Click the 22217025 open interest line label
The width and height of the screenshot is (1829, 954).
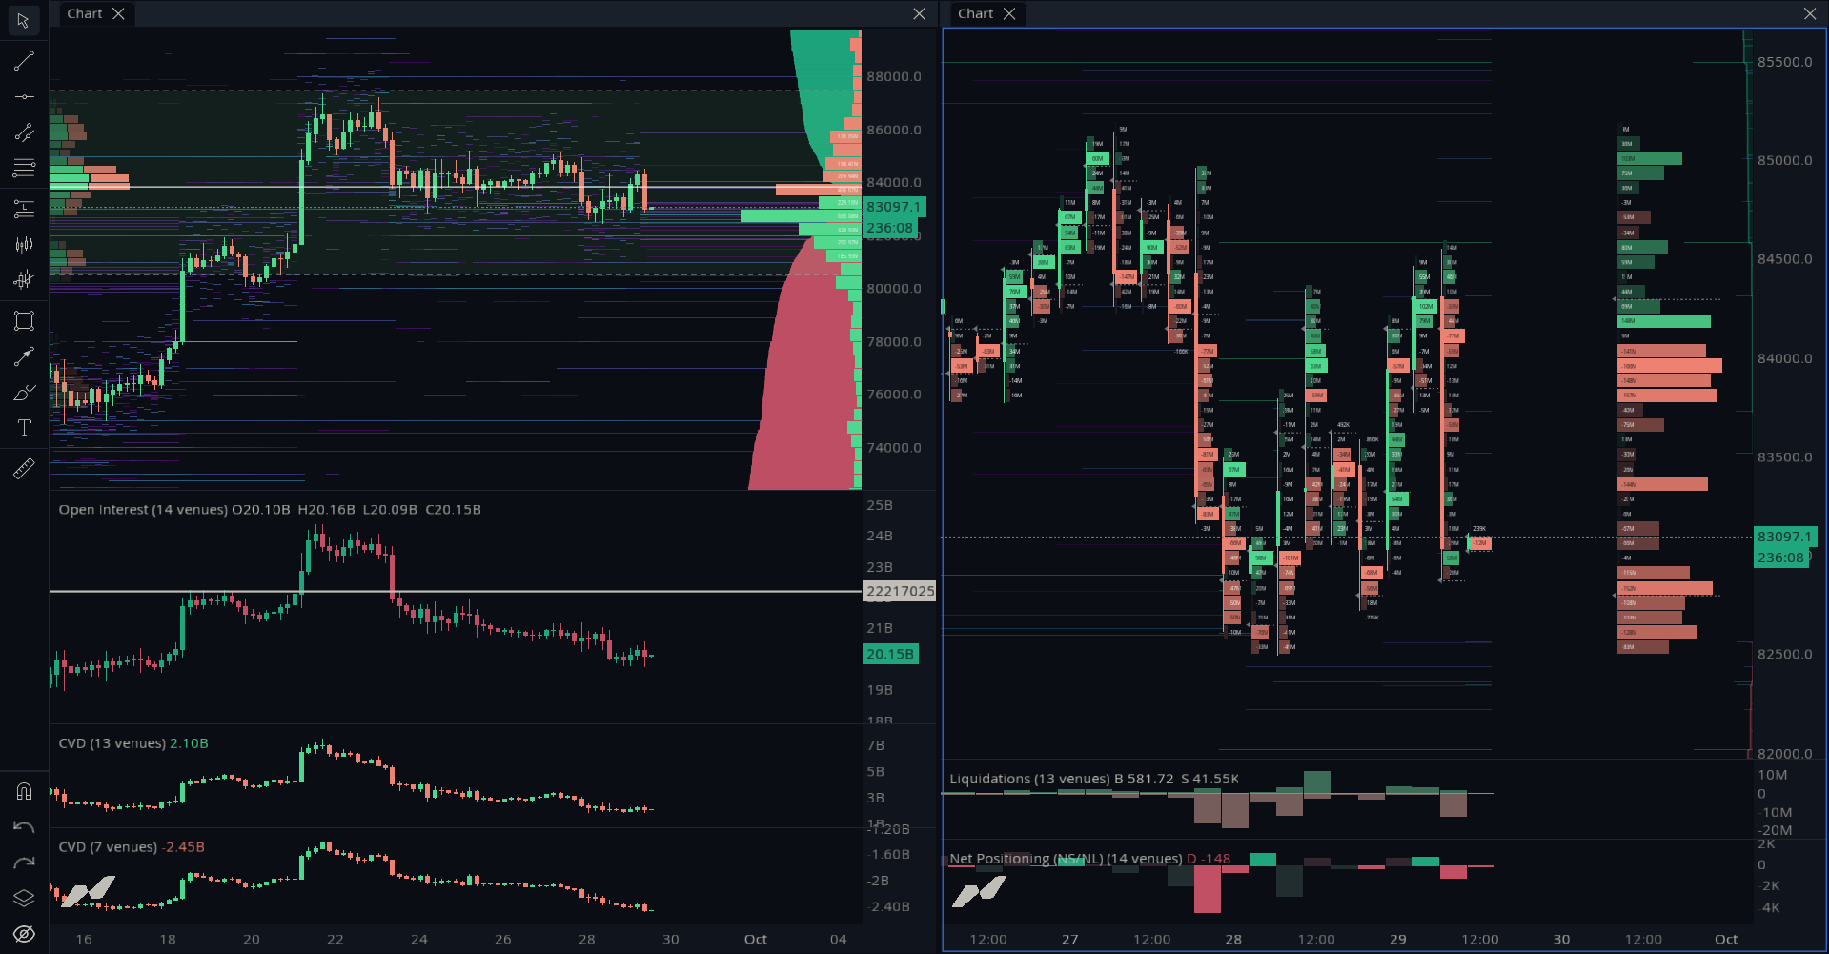pyautogui.click(x=900, y=591)
